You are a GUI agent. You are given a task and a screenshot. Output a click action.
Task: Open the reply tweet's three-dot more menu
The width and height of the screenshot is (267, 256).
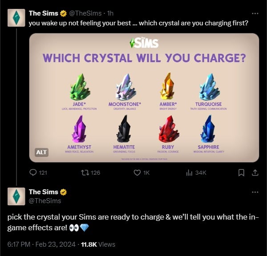[x=255, y=192]
